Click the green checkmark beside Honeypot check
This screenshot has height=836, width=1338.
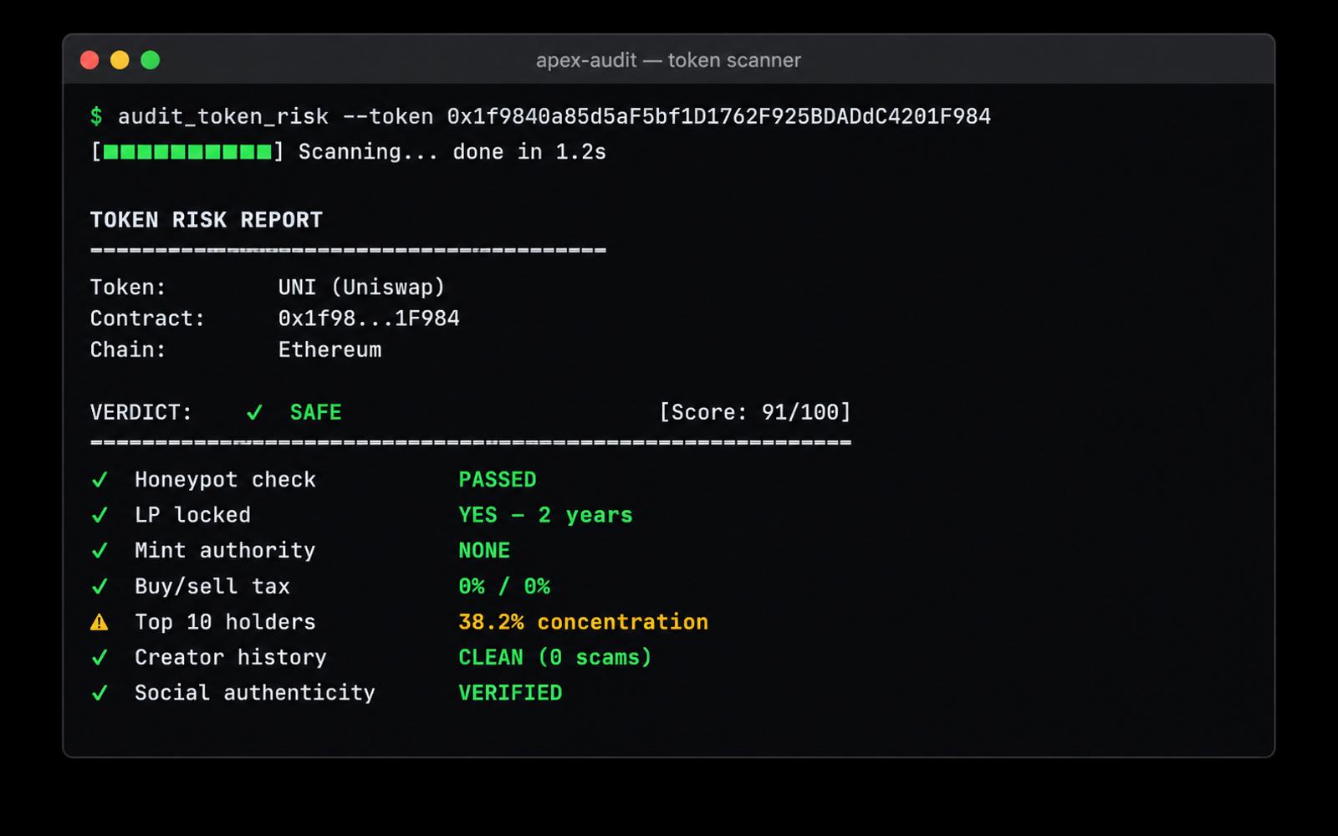click(x=100, y=480)
